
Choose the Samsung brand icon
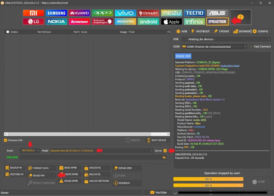pyautogui.click(x=56, y=13)
